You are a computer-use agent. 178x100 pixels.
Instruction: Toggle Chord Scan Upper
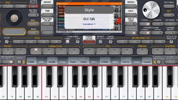[157, 33]
